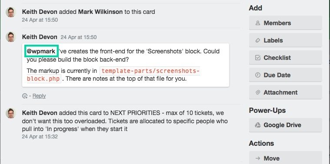Image resolution: width=330 pixels, height=164 pixels.
Task: Click the Google Drive triangle icon
Action: click(x=257, y=125)
